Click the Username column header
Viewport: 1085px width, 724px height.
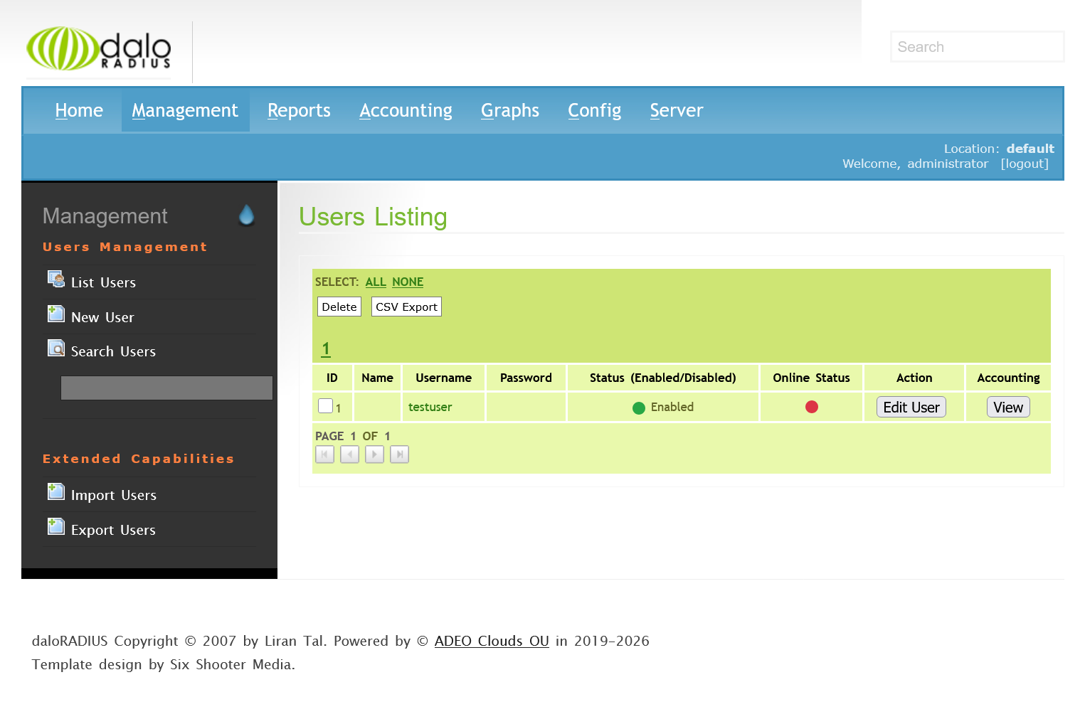coord(443,378)
